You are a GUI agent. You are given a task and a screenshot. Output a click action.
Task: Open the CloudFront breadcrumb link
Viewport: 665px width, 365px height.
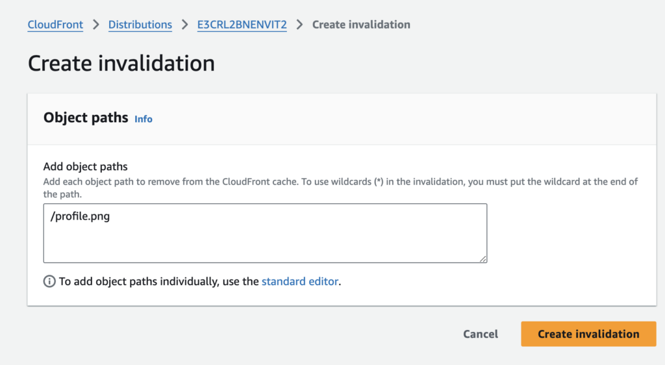pyautogui.click(x=55, y=25)
